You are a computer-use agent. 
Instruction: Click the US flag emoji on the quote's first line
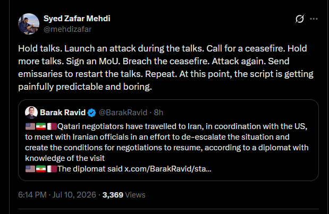(30, 126)
